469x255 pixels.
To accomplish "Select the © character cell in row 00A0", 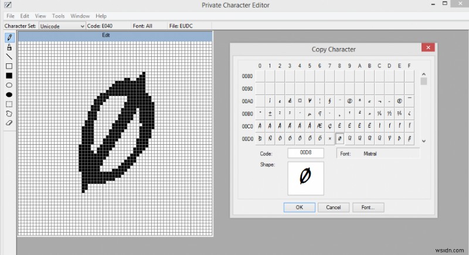I will coord(349,101).
